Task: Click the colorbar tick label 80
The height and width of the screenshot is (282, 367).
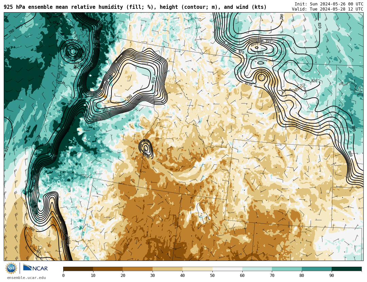Action: (302, 276)
